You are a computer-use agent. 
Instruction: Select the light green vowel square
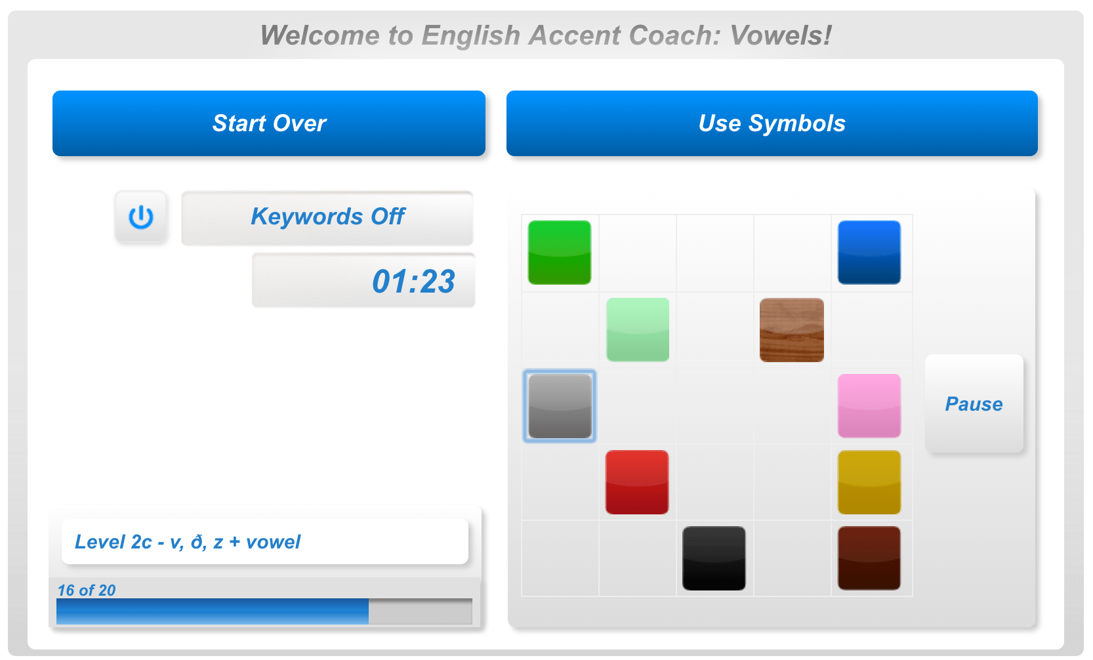(636, 329)
